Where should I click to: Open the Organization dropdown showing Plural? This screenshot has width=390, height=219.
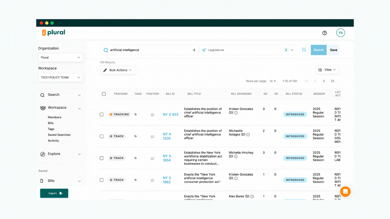tap(60, 57)
